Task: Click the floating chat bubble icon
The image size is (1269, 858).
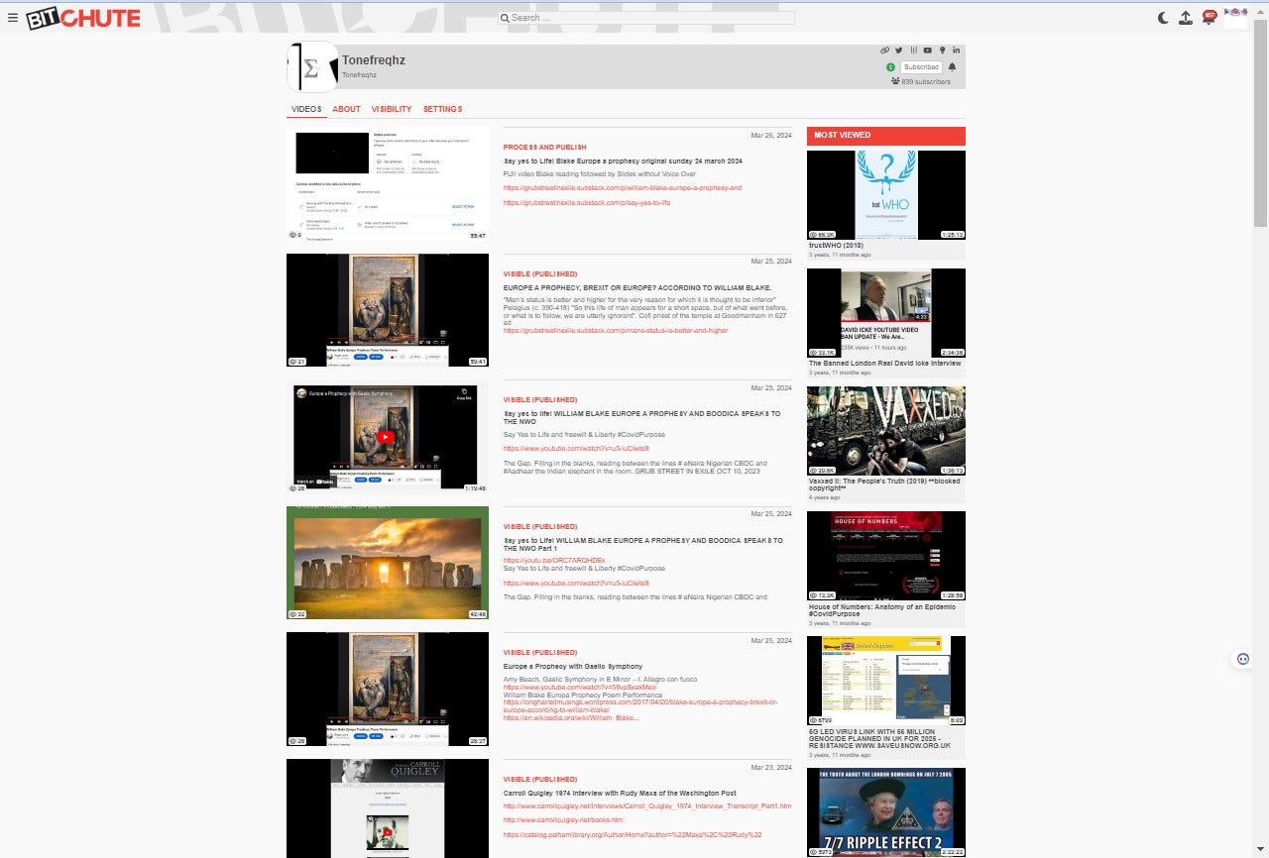Action: pyautogui.click(x=1242, y=659)
